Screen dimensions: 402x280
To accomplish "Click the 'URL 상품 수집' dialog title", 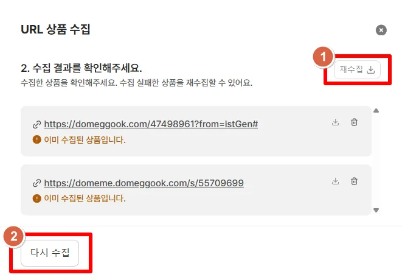I will coord(55,29).
